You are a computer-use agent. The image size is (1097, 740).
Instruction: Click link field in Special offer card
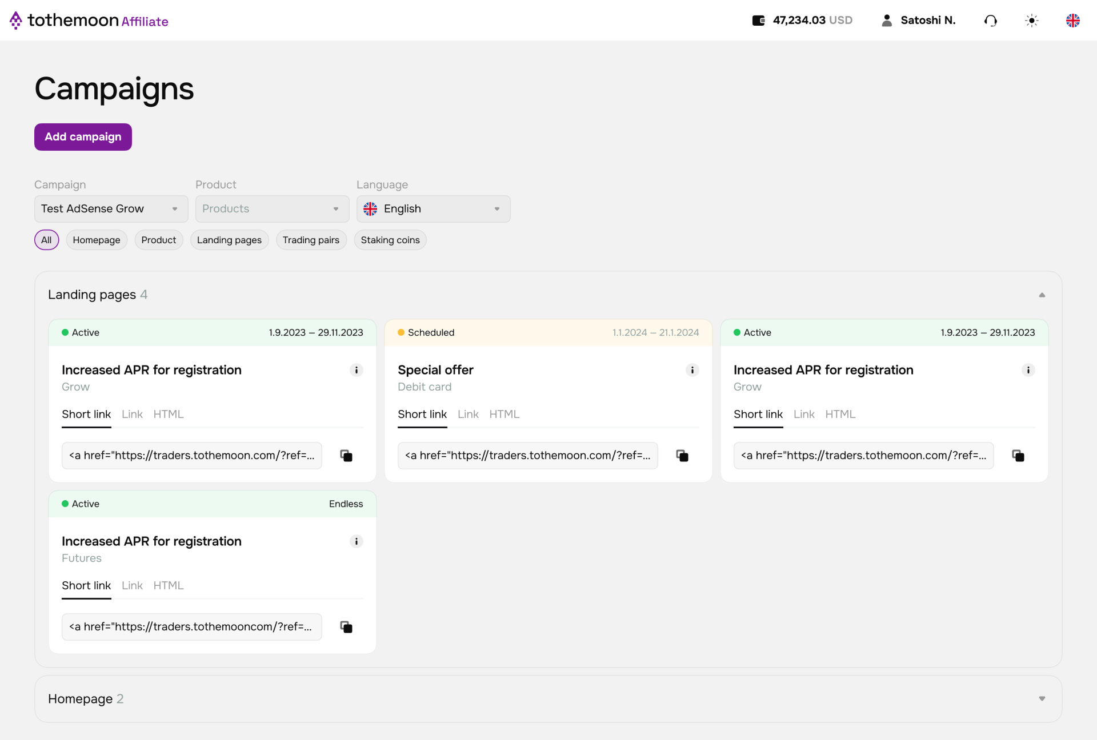[528, 456]
